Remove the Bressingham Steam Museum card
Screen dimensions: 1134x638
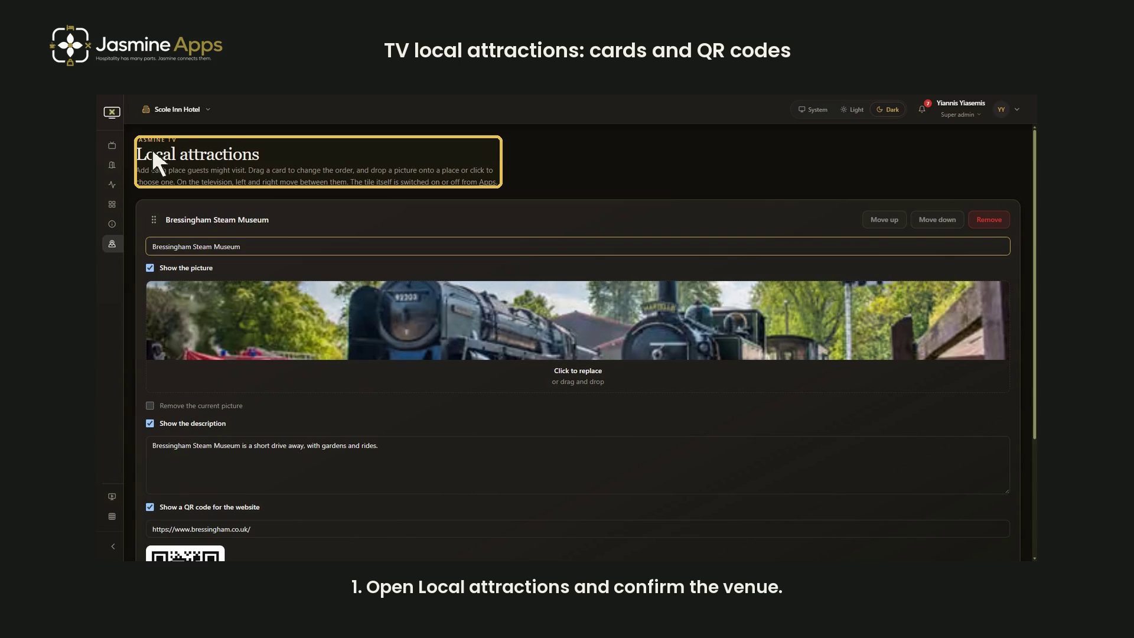coord(989,220)
